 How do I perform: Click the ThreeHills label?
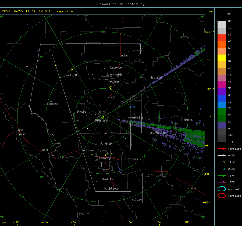135,117
